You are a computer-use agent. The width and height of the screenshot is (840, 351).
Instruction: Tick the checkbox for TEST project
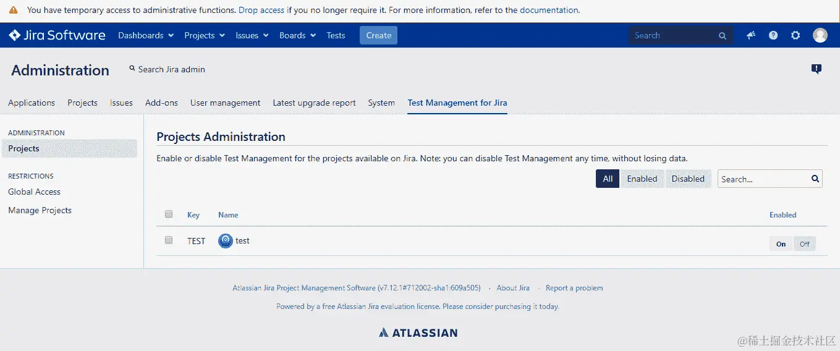click(x=169, y=240)
